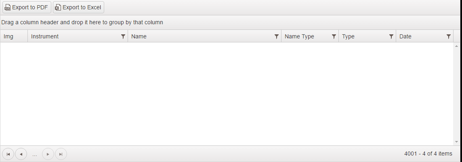Click the grid scrollbar down arrow

click(x=456, y=142)
